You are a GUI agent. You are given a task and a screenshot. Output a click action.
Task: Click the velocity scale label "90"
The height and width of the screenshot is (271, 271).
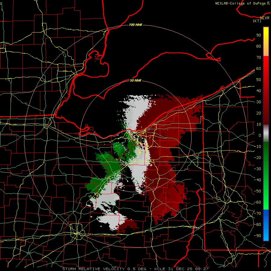click(259, 35)
